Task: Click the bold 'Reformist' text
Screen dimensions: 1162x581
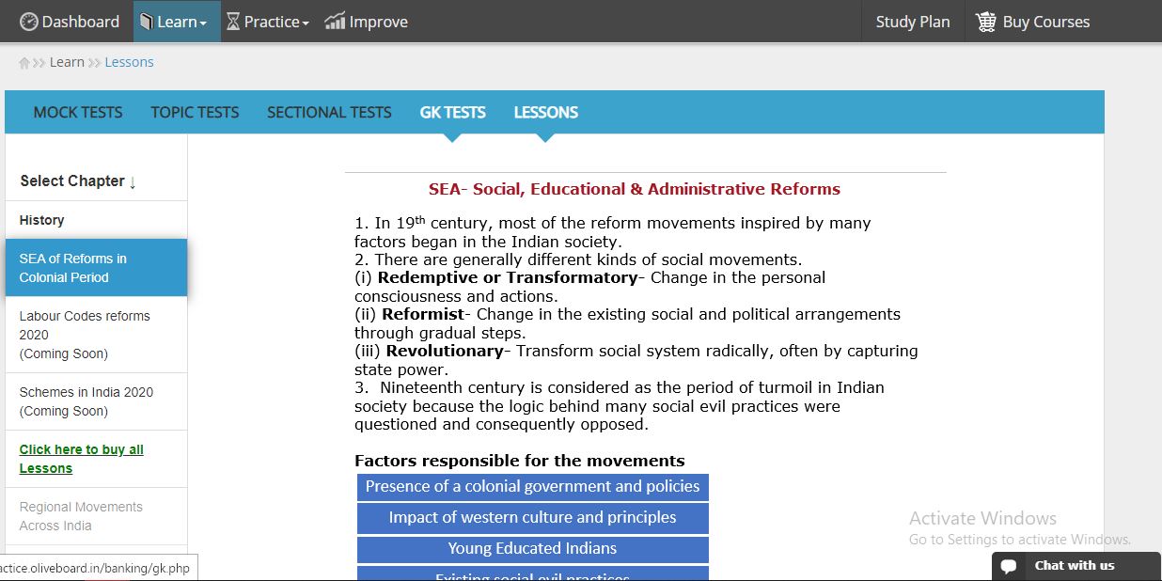Action: point(423,314)
